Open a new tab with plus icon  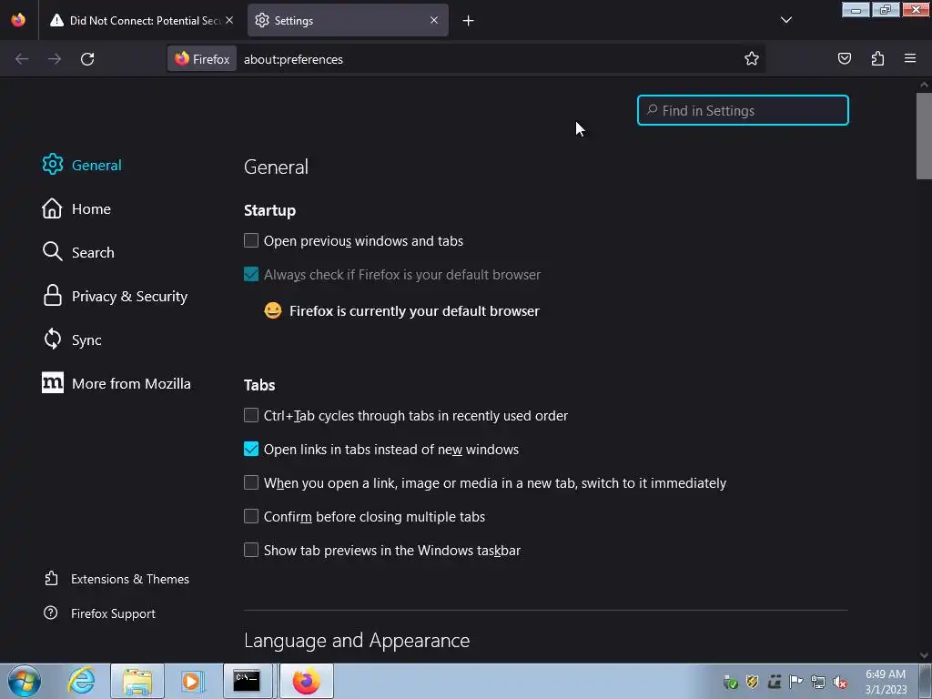[x=469, y=21]
